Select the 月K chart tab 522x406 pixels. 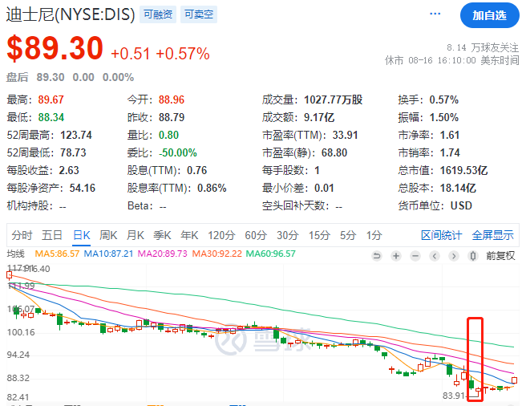click(x=136, y=235)
